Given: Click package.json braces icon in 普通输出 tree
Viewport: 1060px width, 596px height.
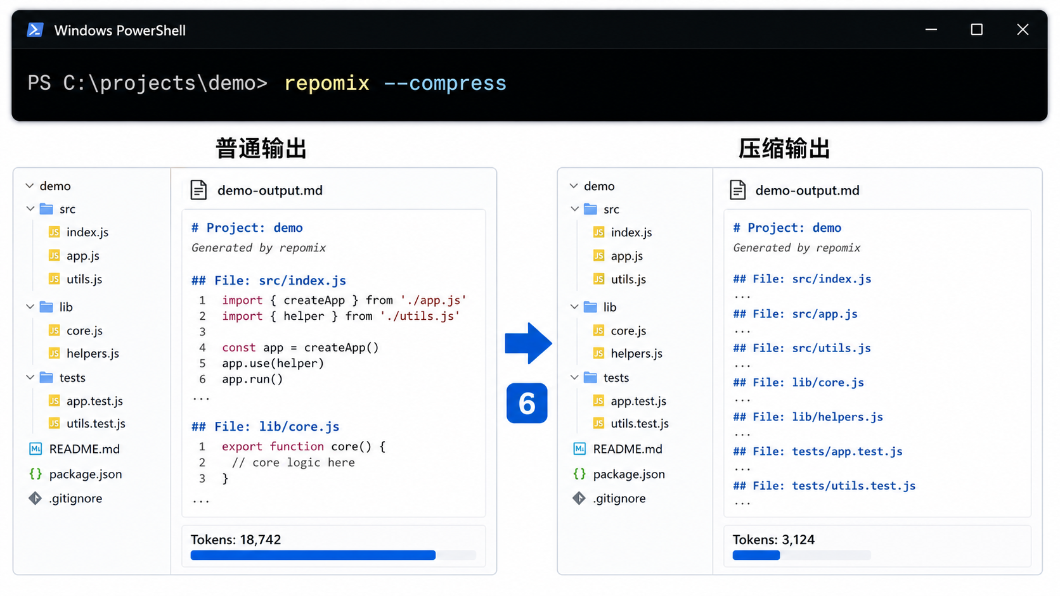Looking at the screenshot, I should (x=36, y=474).
